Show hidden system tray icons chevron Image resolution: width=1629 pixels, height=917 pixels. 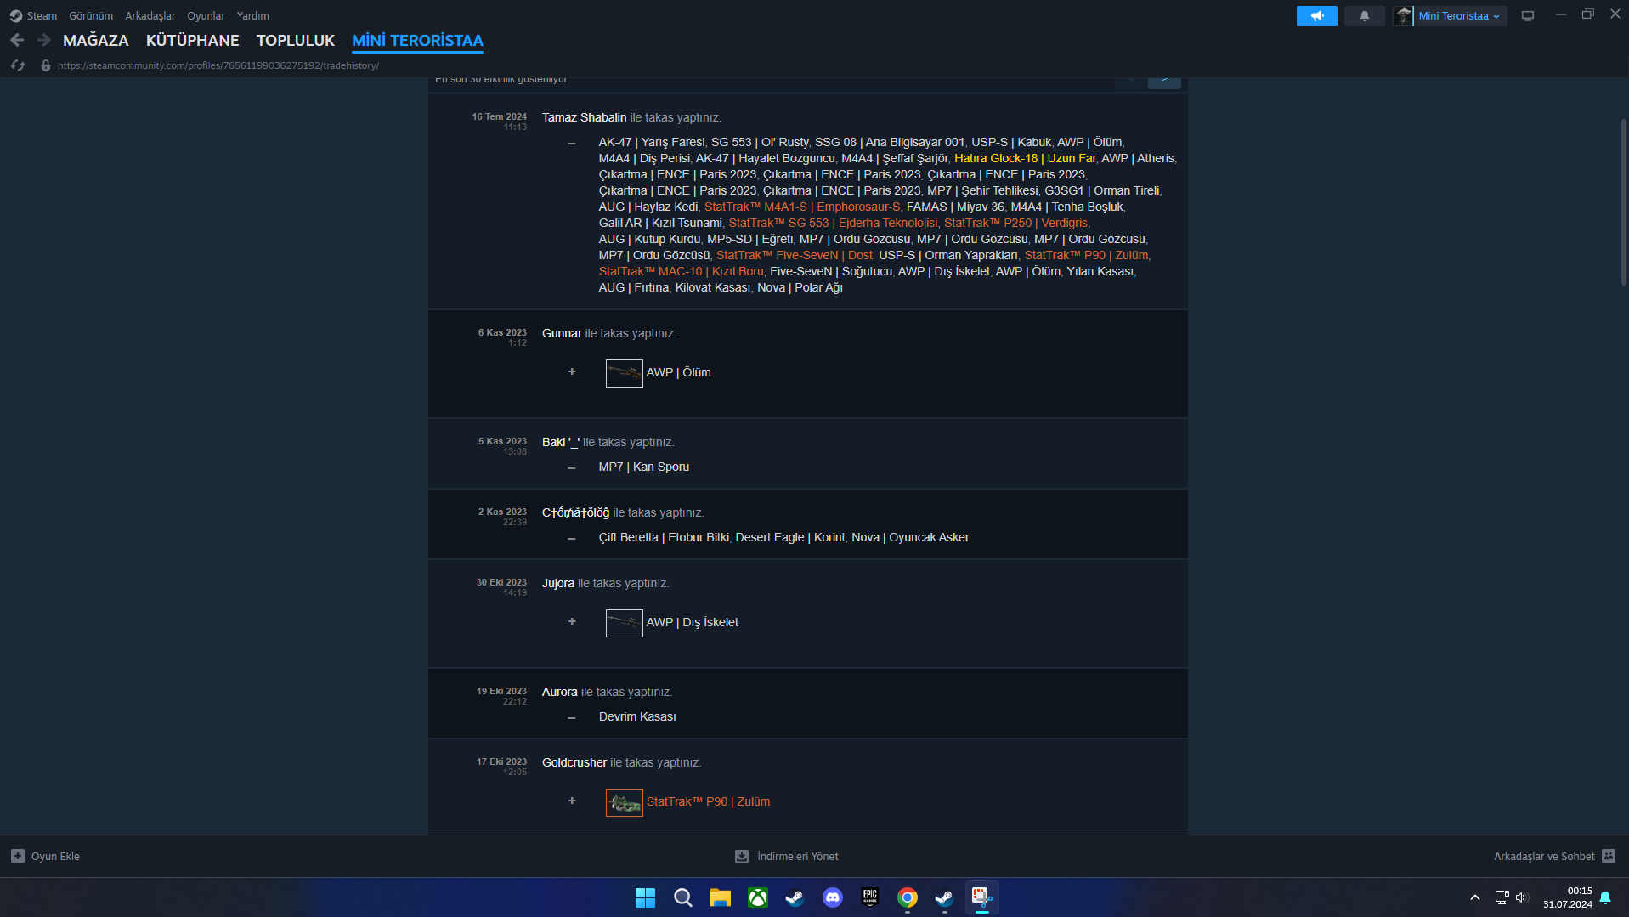pos(1475,897)
